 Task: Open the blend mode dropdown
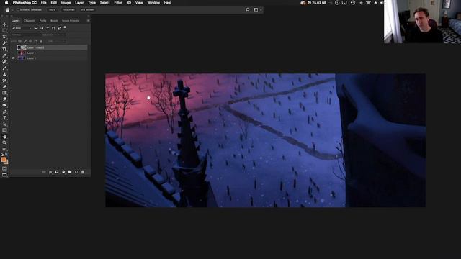[26, 35]
